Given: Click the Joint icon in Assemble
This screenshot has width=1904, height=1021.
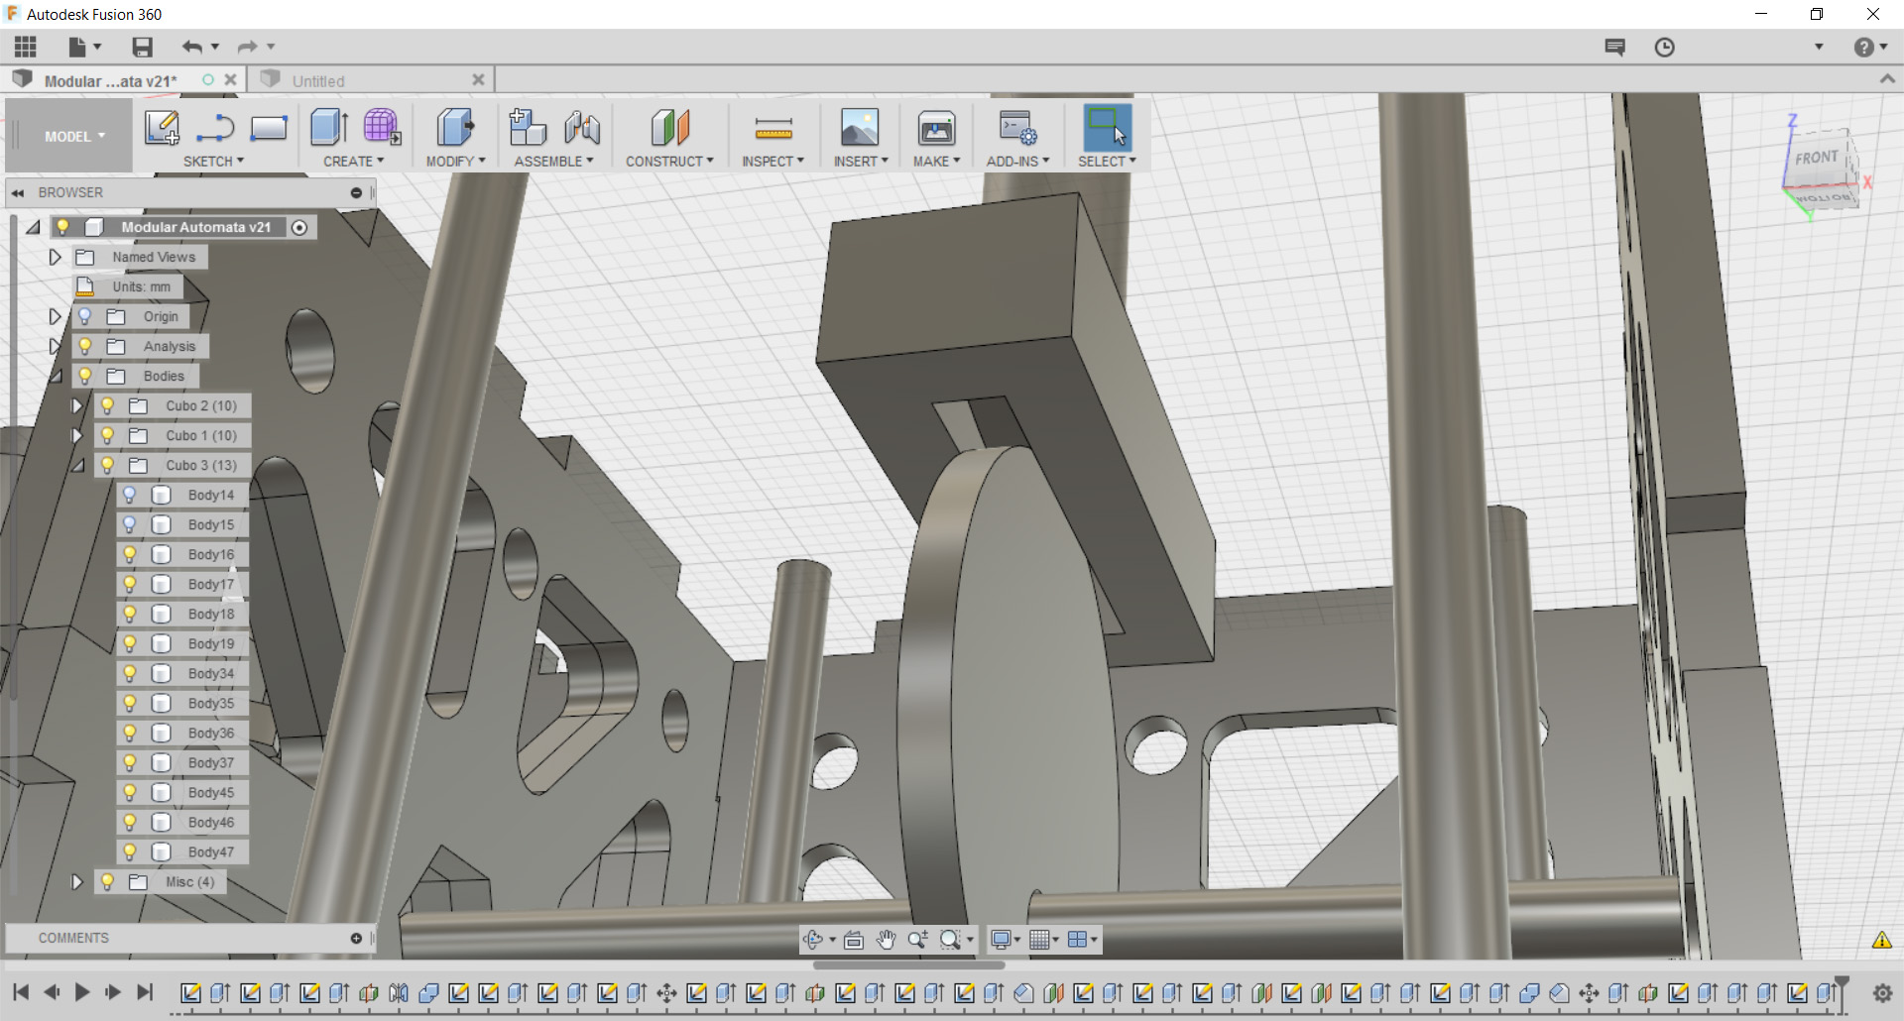Looking at the screenshot, I should (582, 128).
